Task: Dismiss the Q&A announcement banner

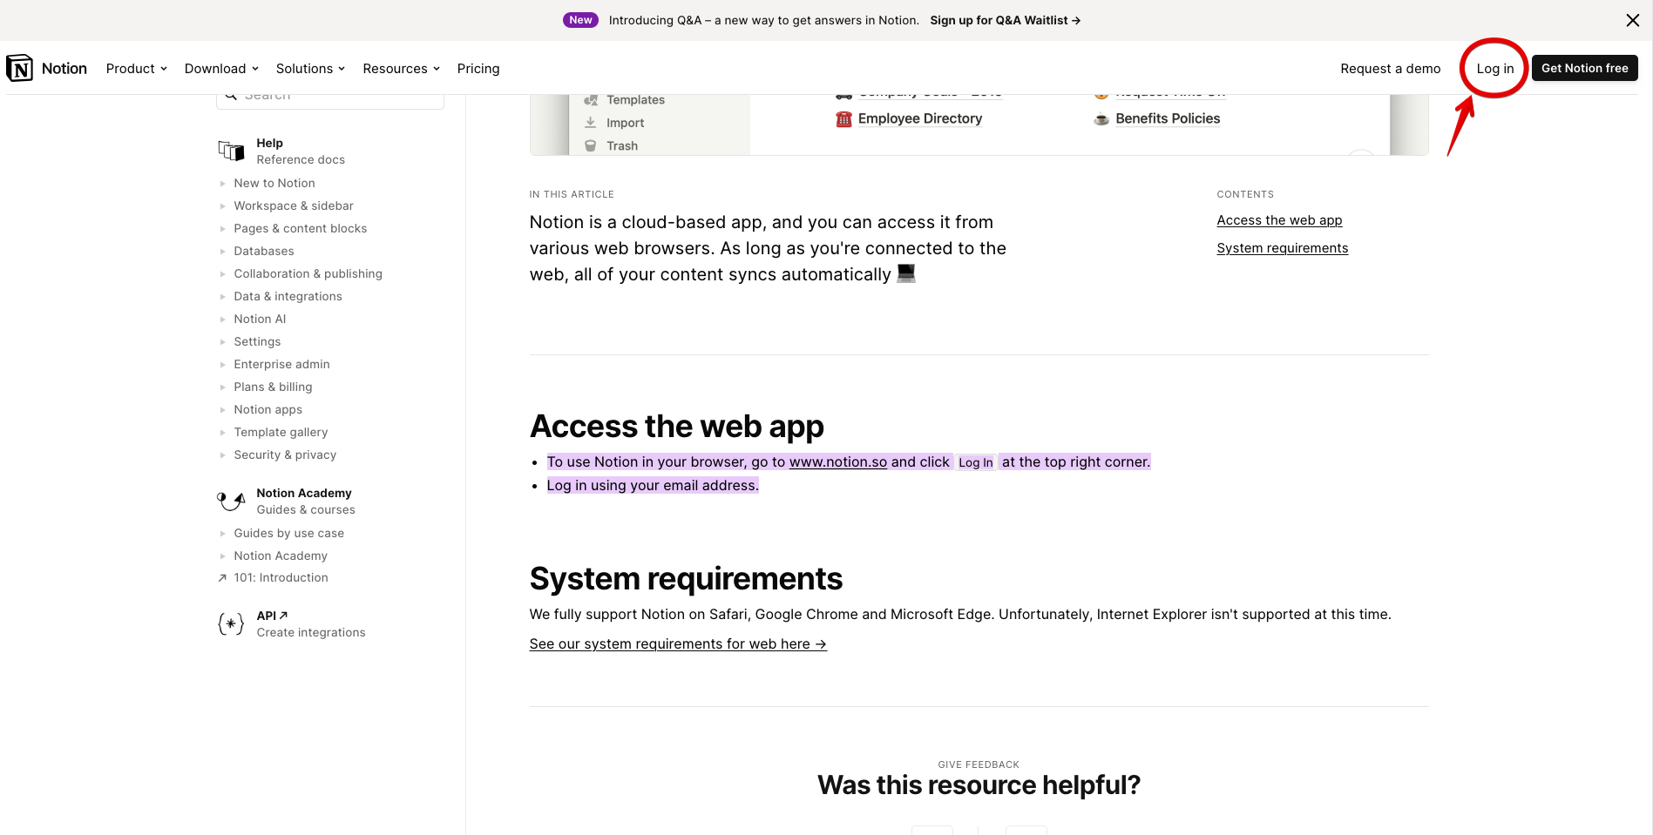Action: click(1632, 20)
